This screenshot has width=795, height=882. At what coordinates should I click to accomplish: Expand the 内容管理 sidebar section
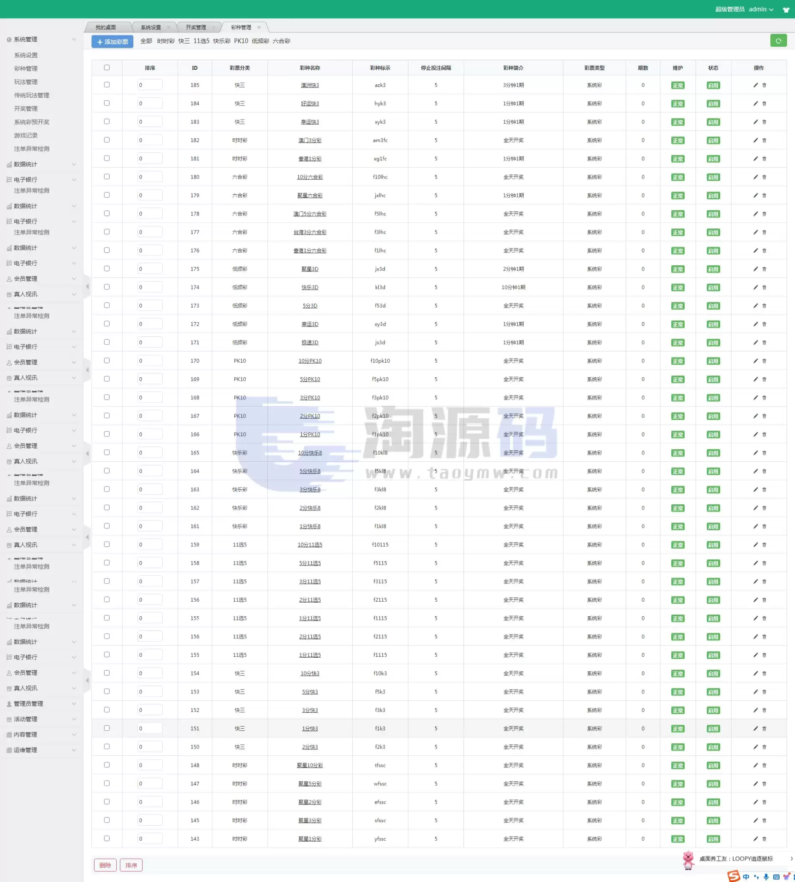coord(41,735)
